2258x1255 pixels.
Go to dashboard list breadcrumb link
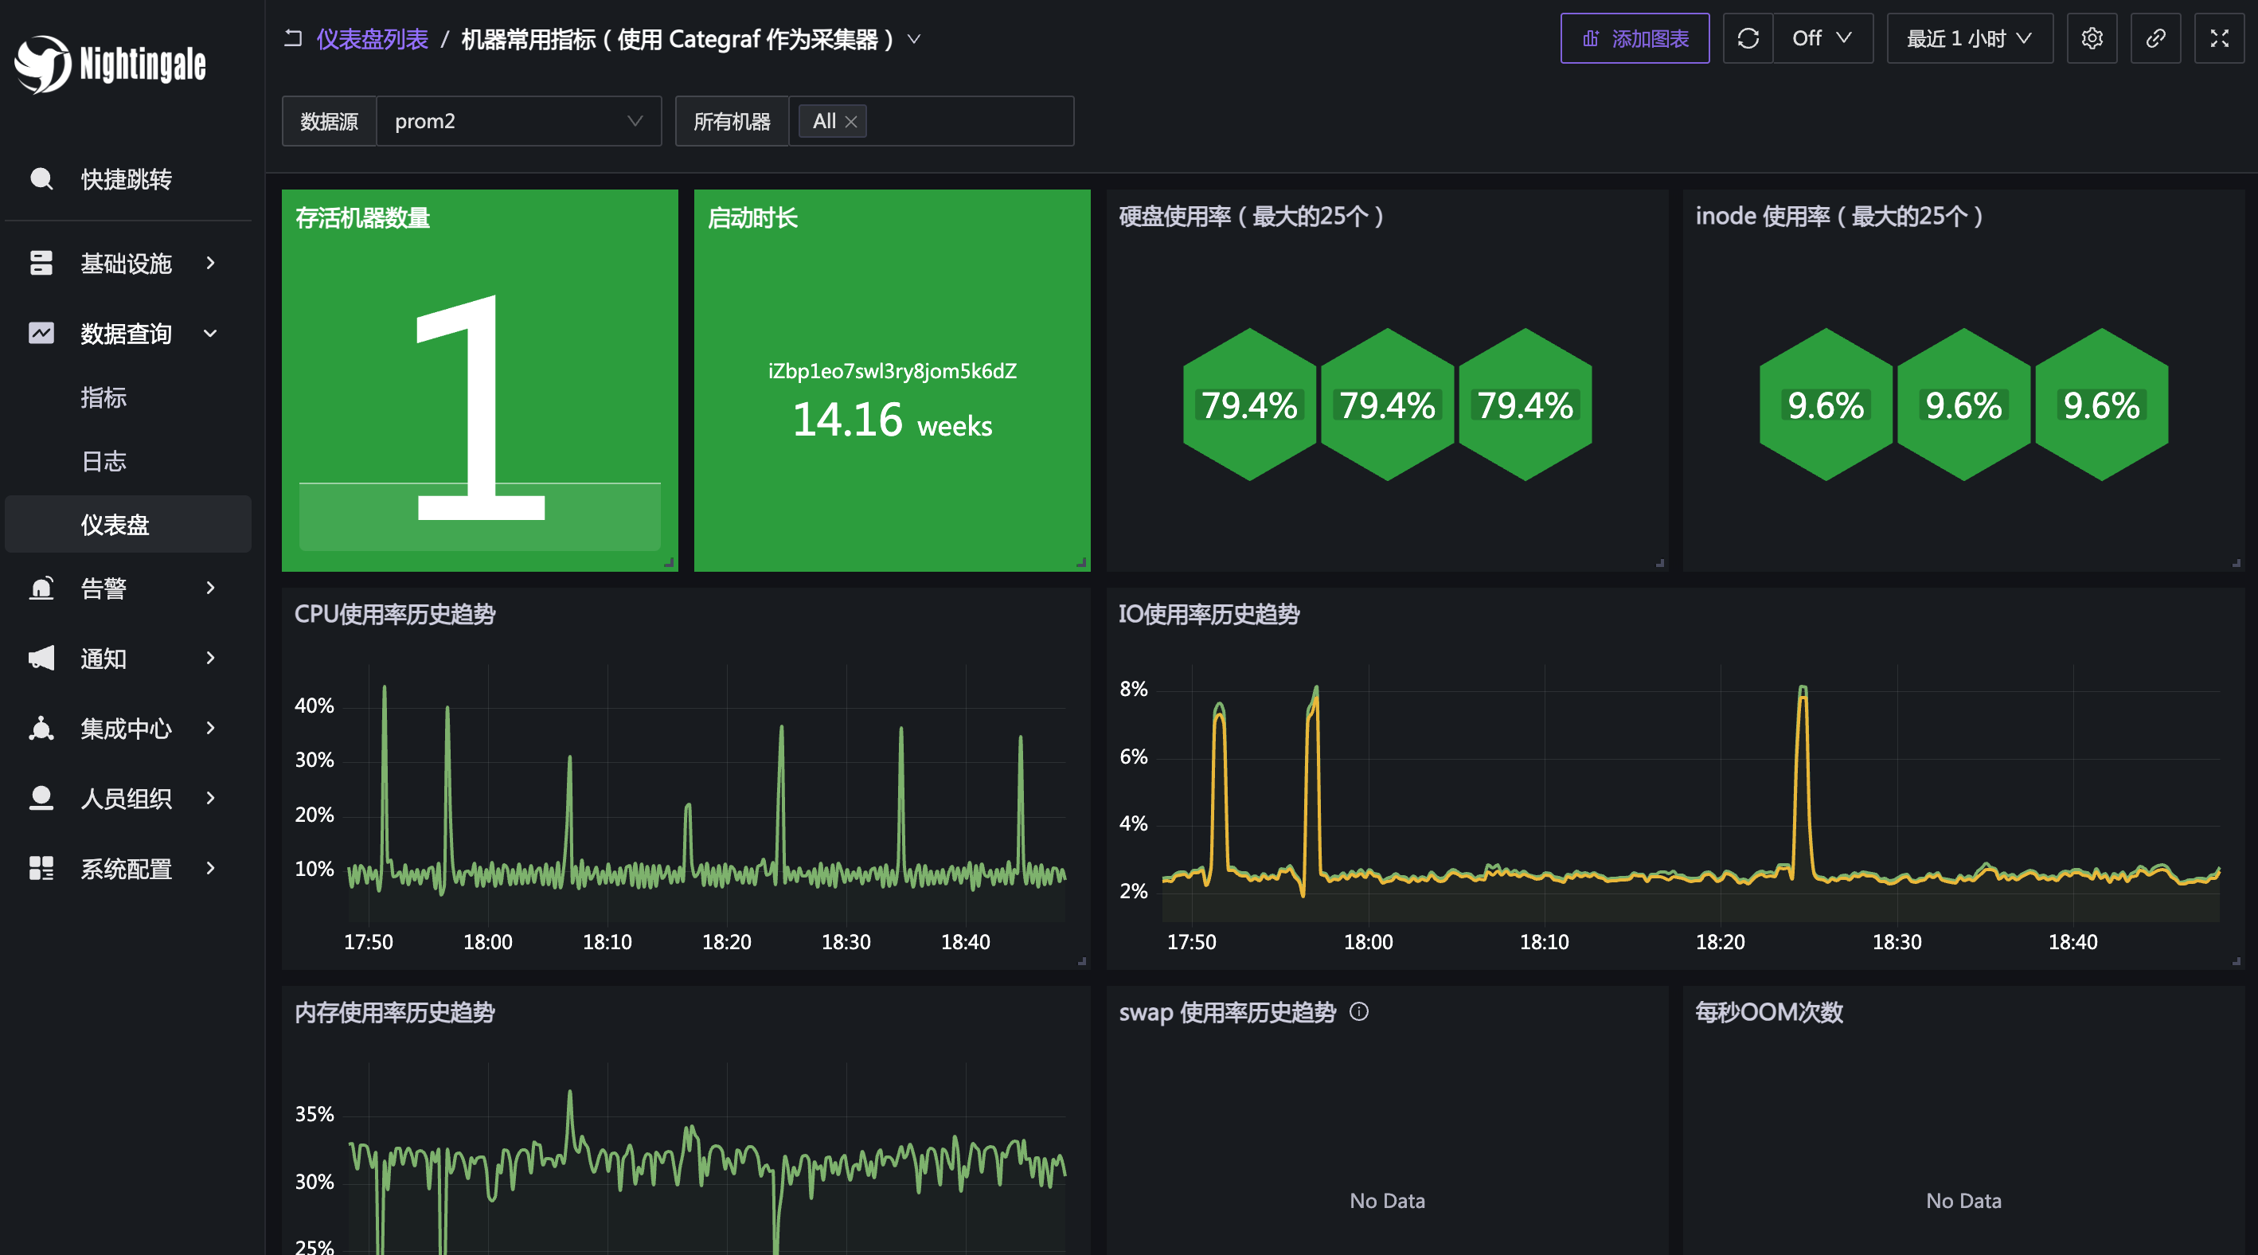tap(372, 40)
